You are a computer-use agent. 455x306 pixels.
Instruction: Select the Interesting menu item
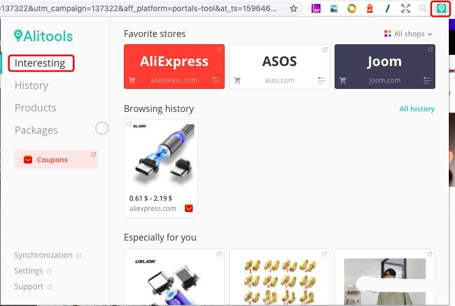pyautogui.click(x=40, y=63)
